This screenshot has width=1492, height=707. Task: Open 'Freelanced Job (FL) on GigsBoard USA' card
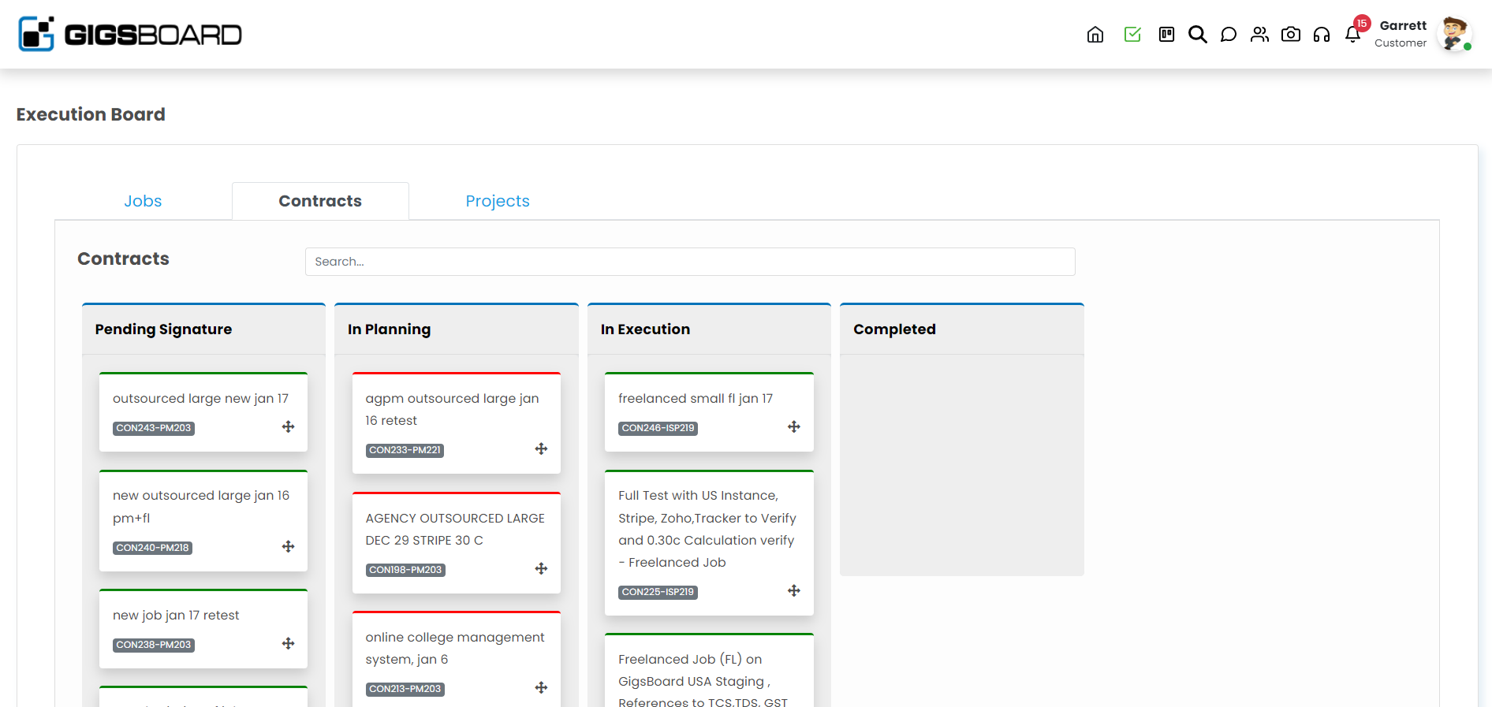tap(703, 680)
